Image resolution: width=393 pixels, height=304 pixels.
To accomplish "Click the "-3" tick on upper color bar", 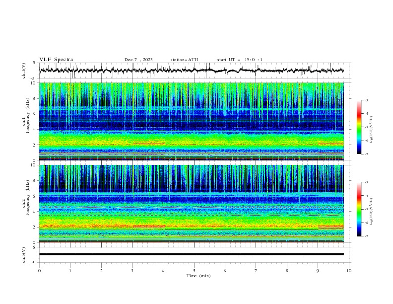I will 366,100.
